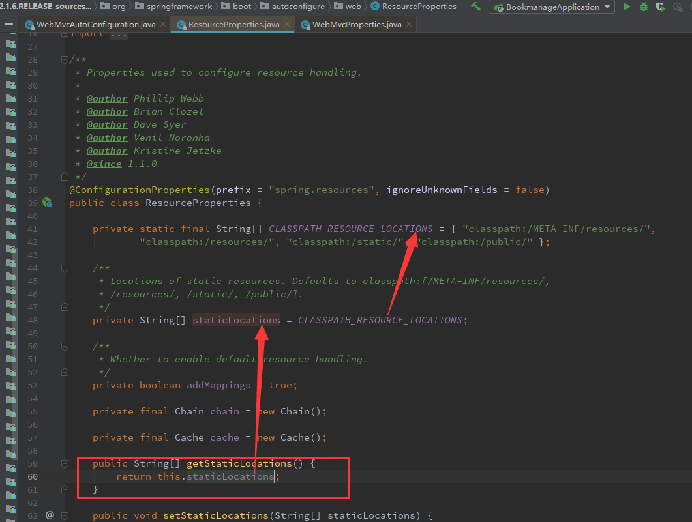Click ignoreUnknownFields on line 38
The width and height of the screenshot is (692, 522).
pyautogui.click(x=442, y=190)
